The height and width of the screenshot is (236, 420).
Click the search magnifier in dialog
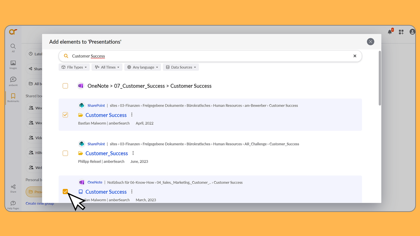(66, 56)
